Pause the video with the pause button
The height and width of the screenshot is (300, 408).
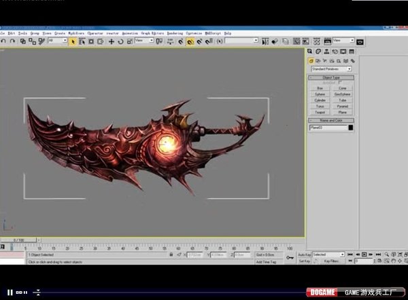click(x=10, y=293)
